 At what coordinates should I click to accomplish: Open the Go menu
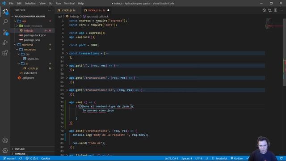click(x=50, y=3)
